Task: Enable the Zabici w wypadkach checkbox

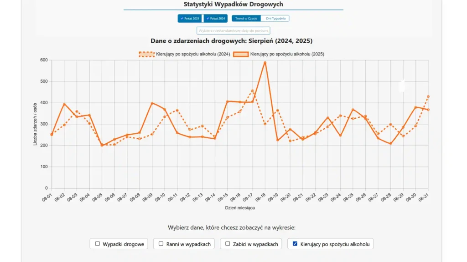Action: click(x=228, y=244)
